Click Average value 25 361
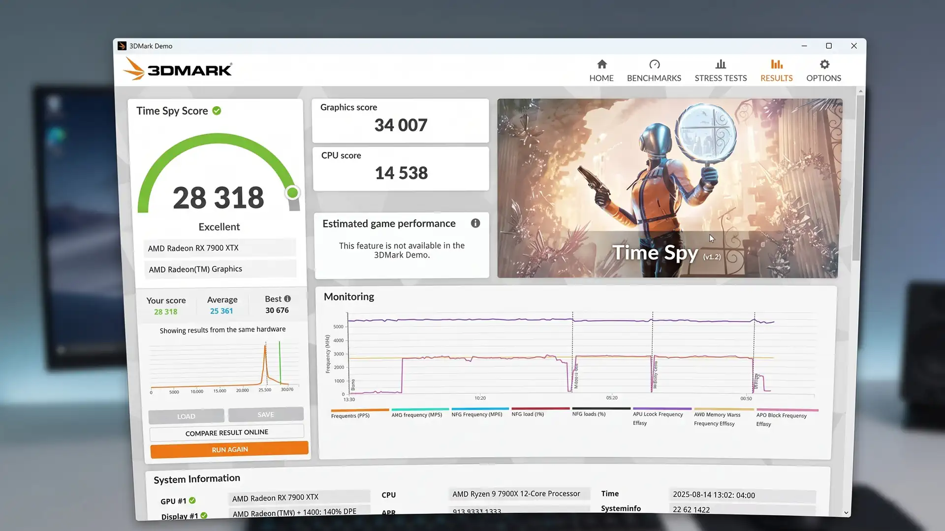This screenshot has height=531, width=945. [x=221, y=311]
